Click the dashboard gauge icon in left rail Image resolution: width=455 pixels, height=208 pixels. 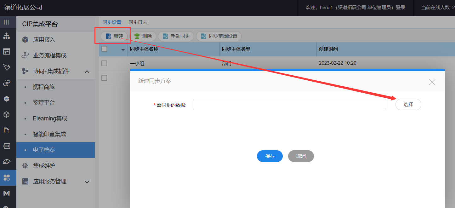(x=7, y=162)
